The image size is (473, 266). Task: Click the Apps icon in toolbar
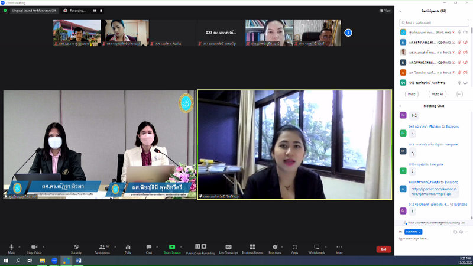294,247
